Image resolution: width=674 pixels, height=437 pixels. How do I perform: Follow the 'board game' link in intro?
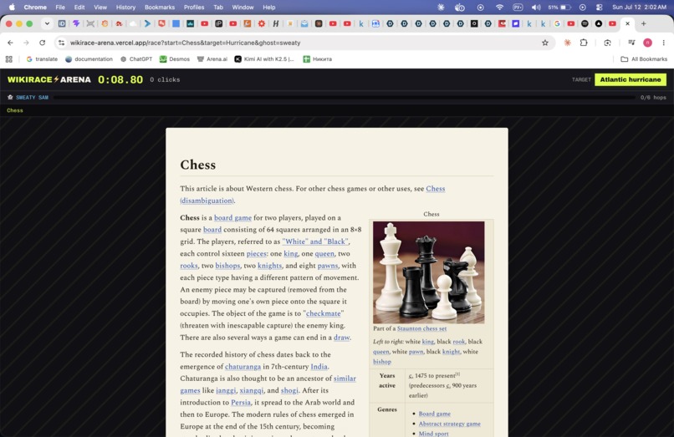[x=232, y=218]
